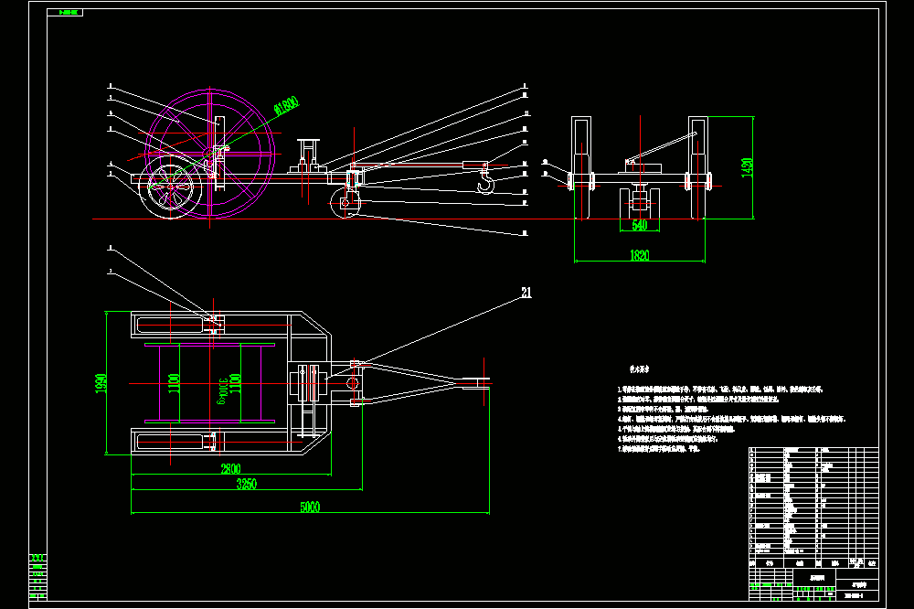Click the 1990 frame width dimension

101,383
